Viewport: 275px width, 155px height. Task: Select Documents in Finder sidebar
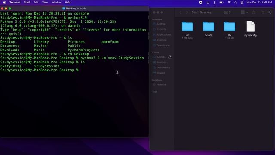(163, 68)
